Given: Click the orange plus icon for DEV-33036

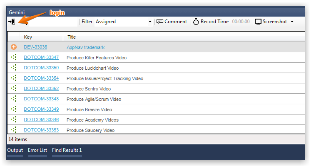Looking at the screenshot, I should [14, 47].
